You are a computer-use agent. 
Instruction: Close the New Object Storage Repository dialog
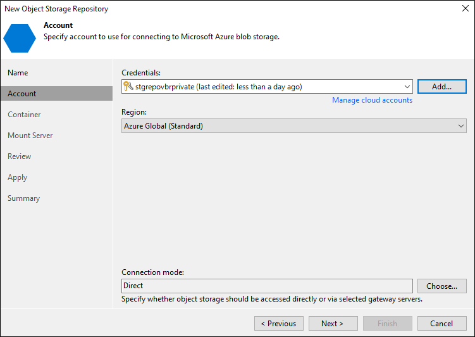(x=466, y=8)
